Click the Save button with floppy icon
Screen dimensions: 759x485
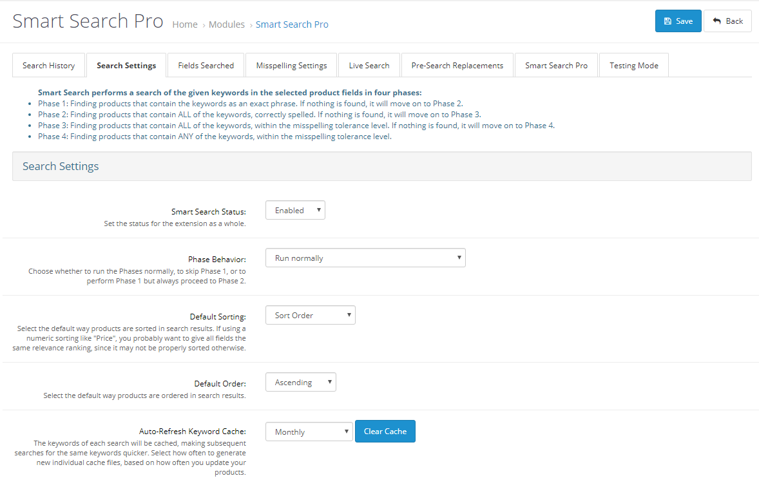(x=678, y=21)
